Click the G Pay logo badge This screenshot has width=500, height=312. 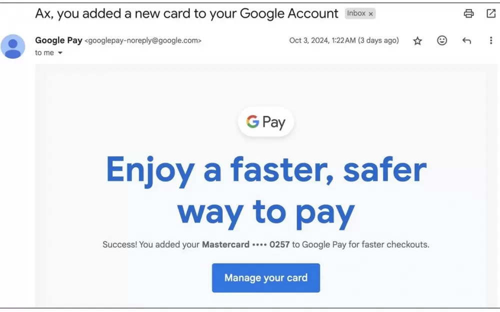266,122
